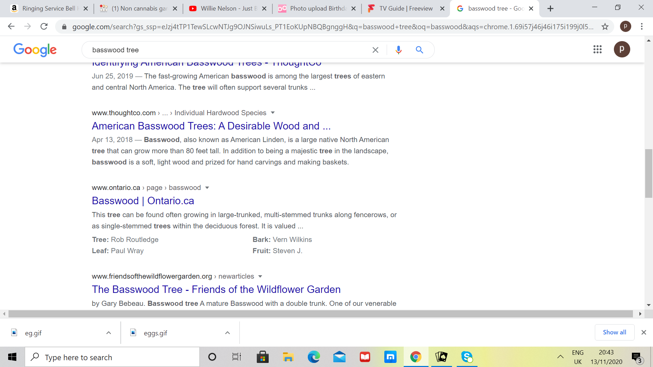Screen dimensions: 653x367
Task: Click the browser back arrow
Action: tap(11, 27)
